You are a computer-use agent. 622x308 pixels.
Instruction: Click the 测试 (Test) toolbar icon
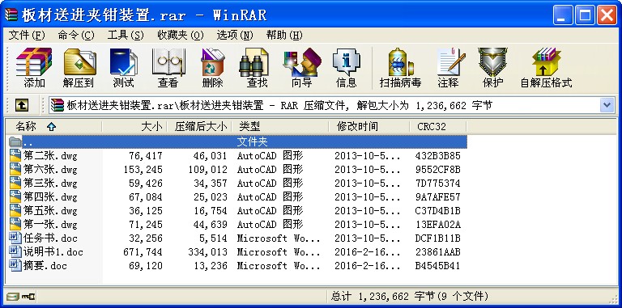click(x=124, y=62)
